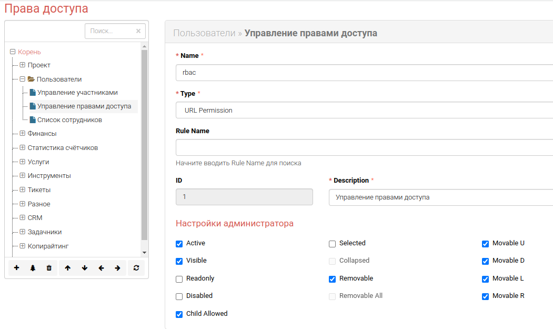Uncheck the Active checkbox

point(179,244)
